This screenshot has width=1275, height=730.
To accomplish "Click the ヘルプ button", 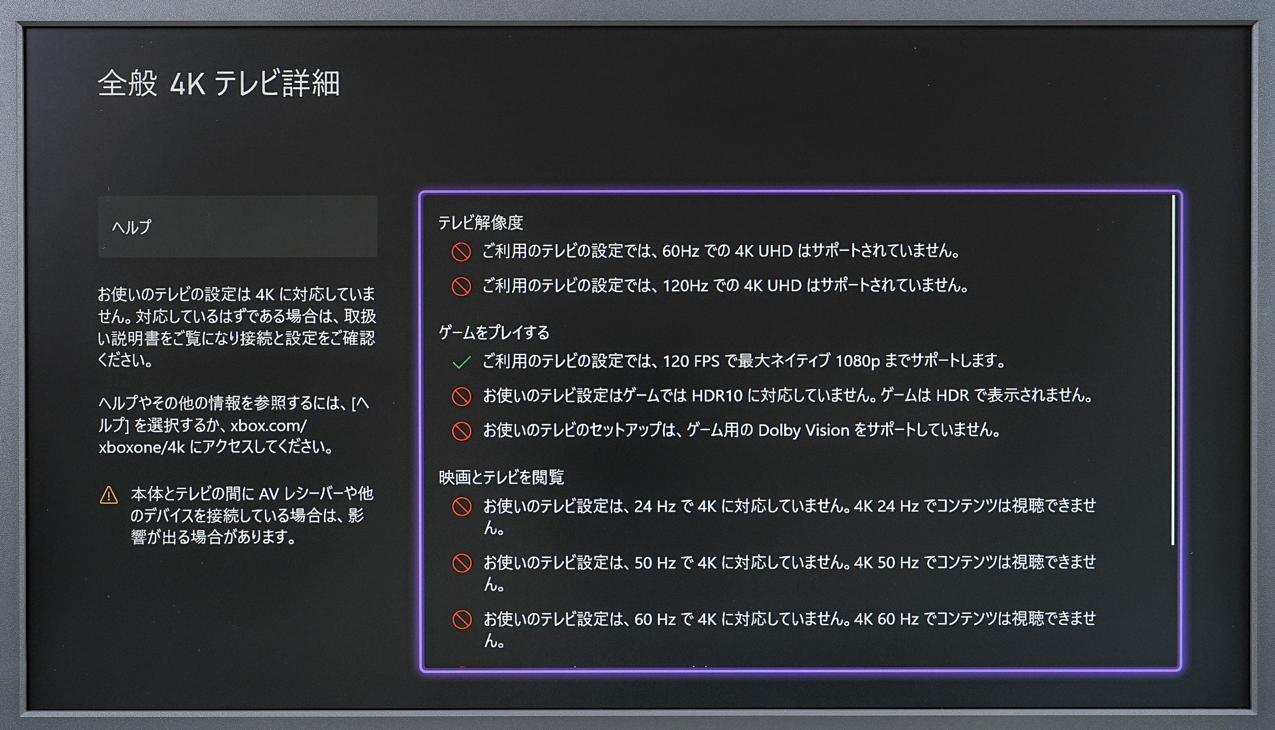I will click(x=237, y=226).
